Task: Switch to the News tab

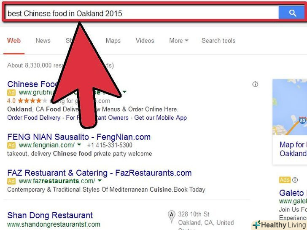Action: tap(43, 41)
